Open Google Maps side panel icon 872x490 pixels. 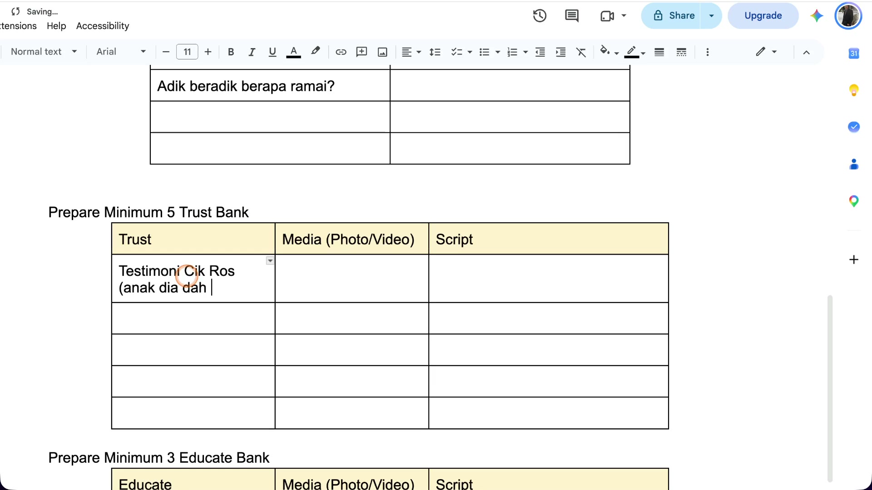click(x=854, y=201)
